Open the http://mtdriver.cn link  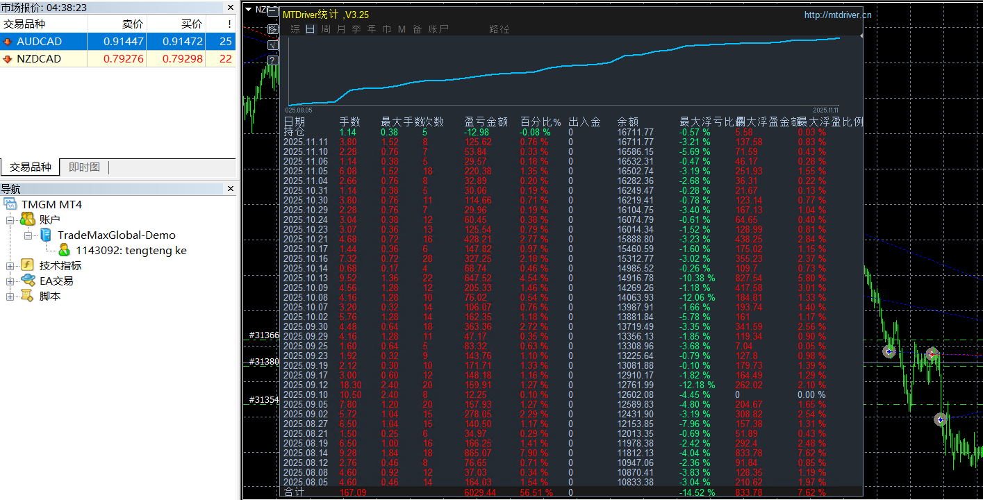click(838, 15)
